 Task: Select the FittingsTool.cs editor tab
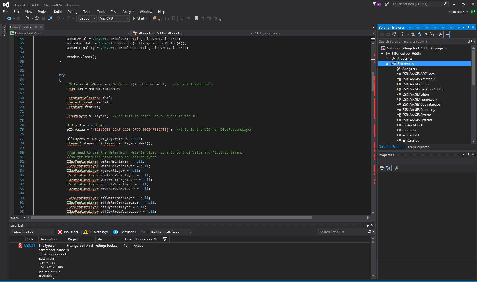click(21, 27)
